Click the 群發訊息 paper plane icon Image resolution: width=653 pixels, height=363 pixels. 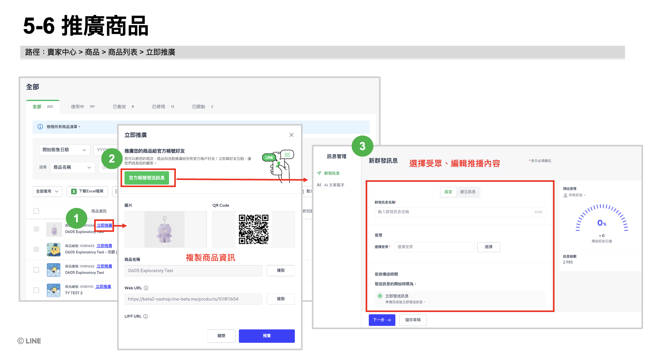coord(319,173)
